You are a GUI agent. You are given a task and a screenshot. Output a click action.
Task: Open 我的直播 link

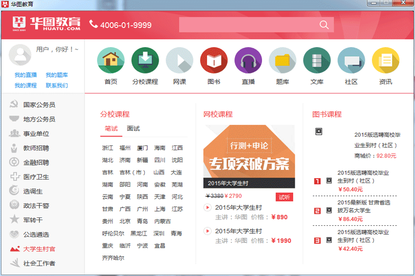tap(25, 75)
